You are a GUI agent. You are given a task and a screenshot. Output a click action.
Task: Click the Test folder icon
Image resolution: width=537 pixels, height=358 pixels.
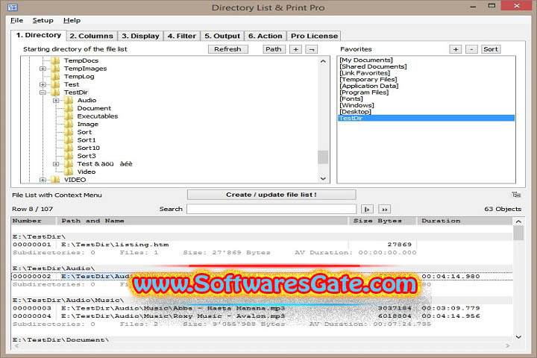[x=55, y=84]
